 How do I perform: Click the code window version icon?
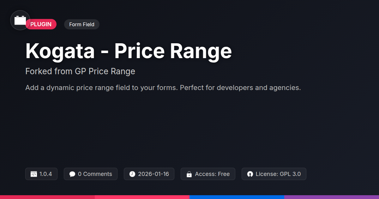click(x=34, y=174)
